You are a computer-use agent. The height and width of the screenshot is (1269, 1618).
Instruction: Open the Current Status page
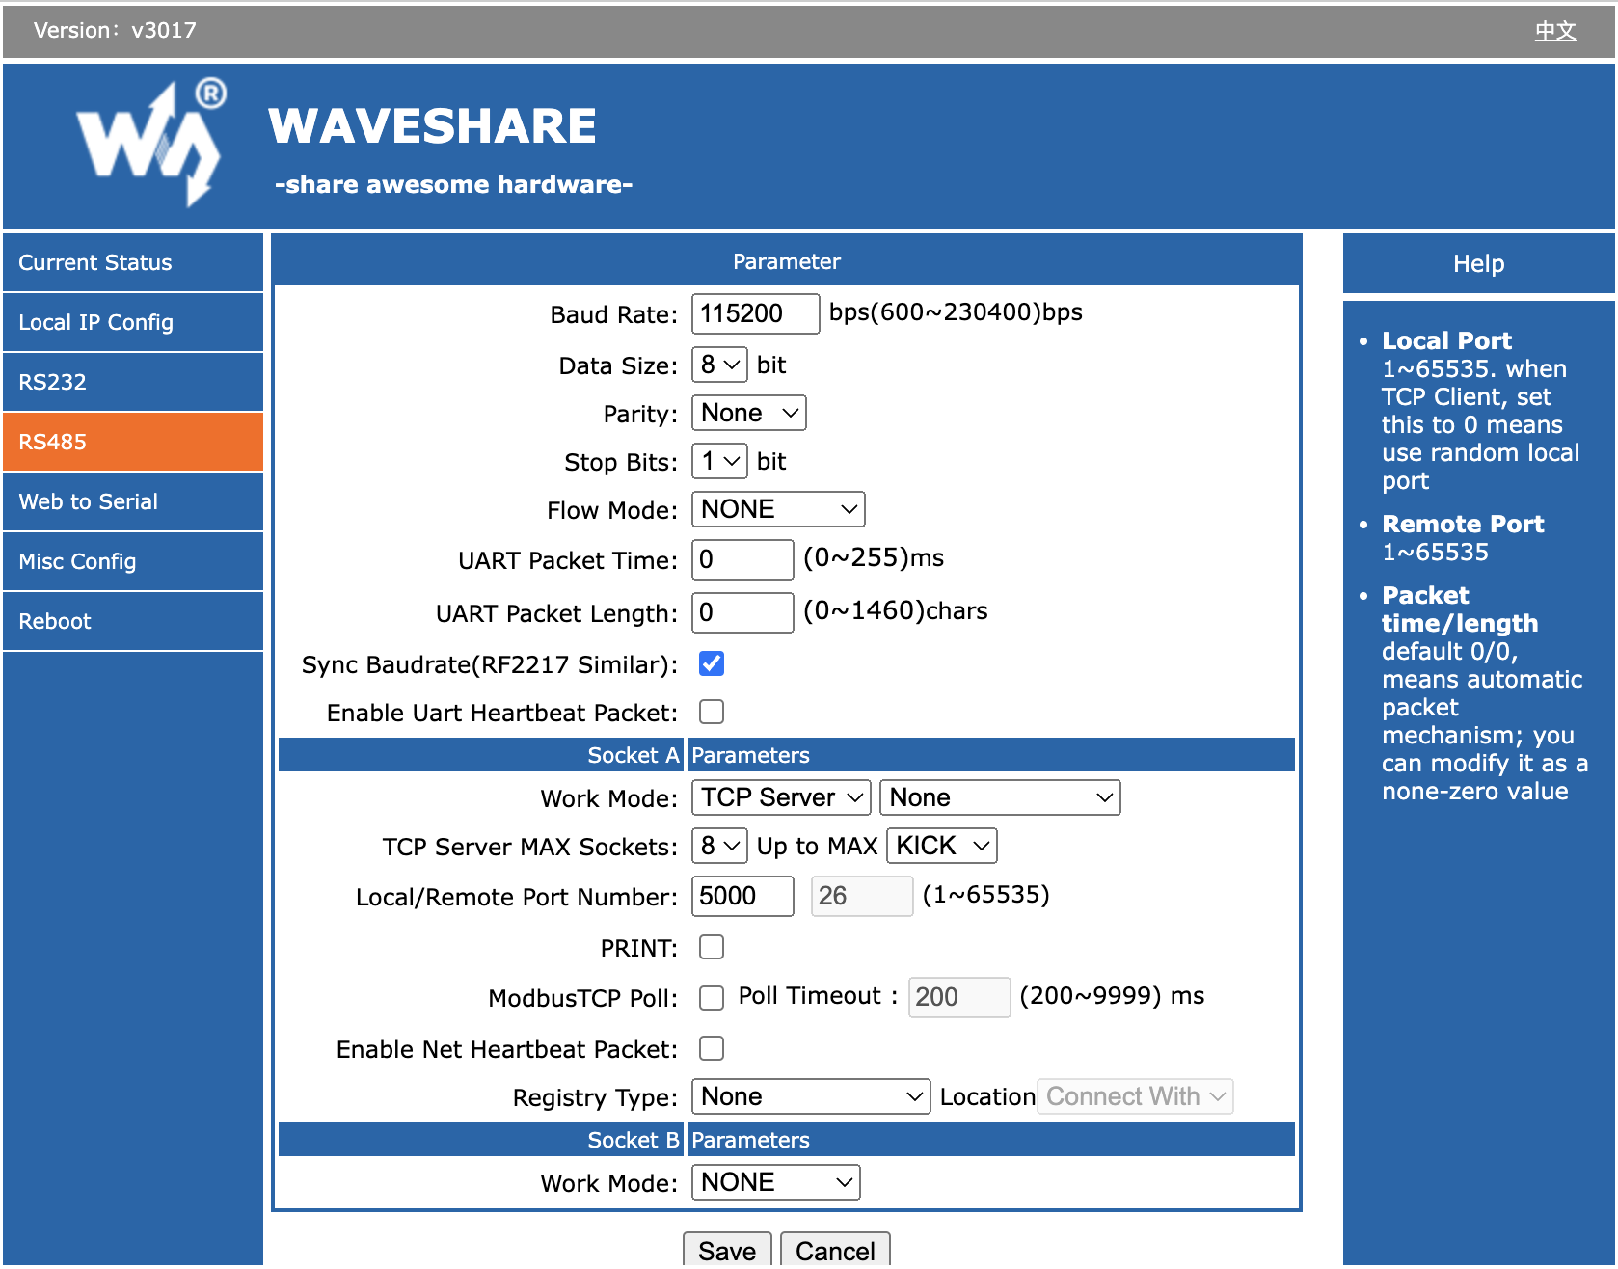coord(133,262)
